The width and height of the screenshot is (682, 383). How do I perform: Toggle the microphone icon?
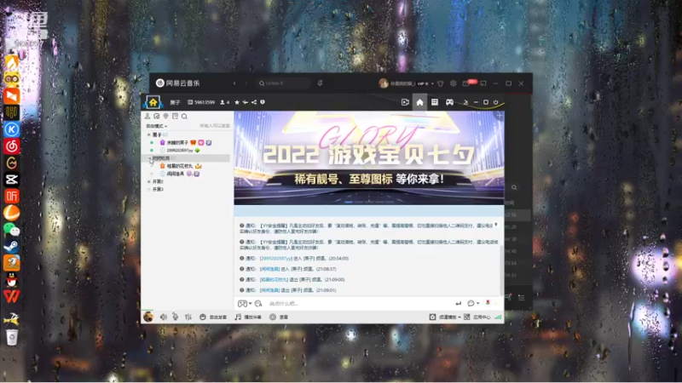tap(176, 317)
